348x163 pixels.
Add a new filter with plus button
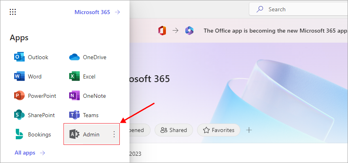coord(249,130)
